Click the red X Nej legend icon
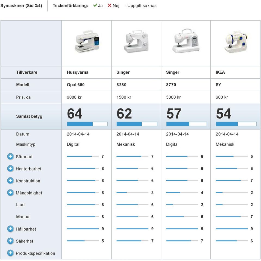 pos(109,5)
